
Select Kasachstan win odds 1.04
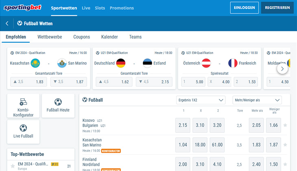point(183,145)
